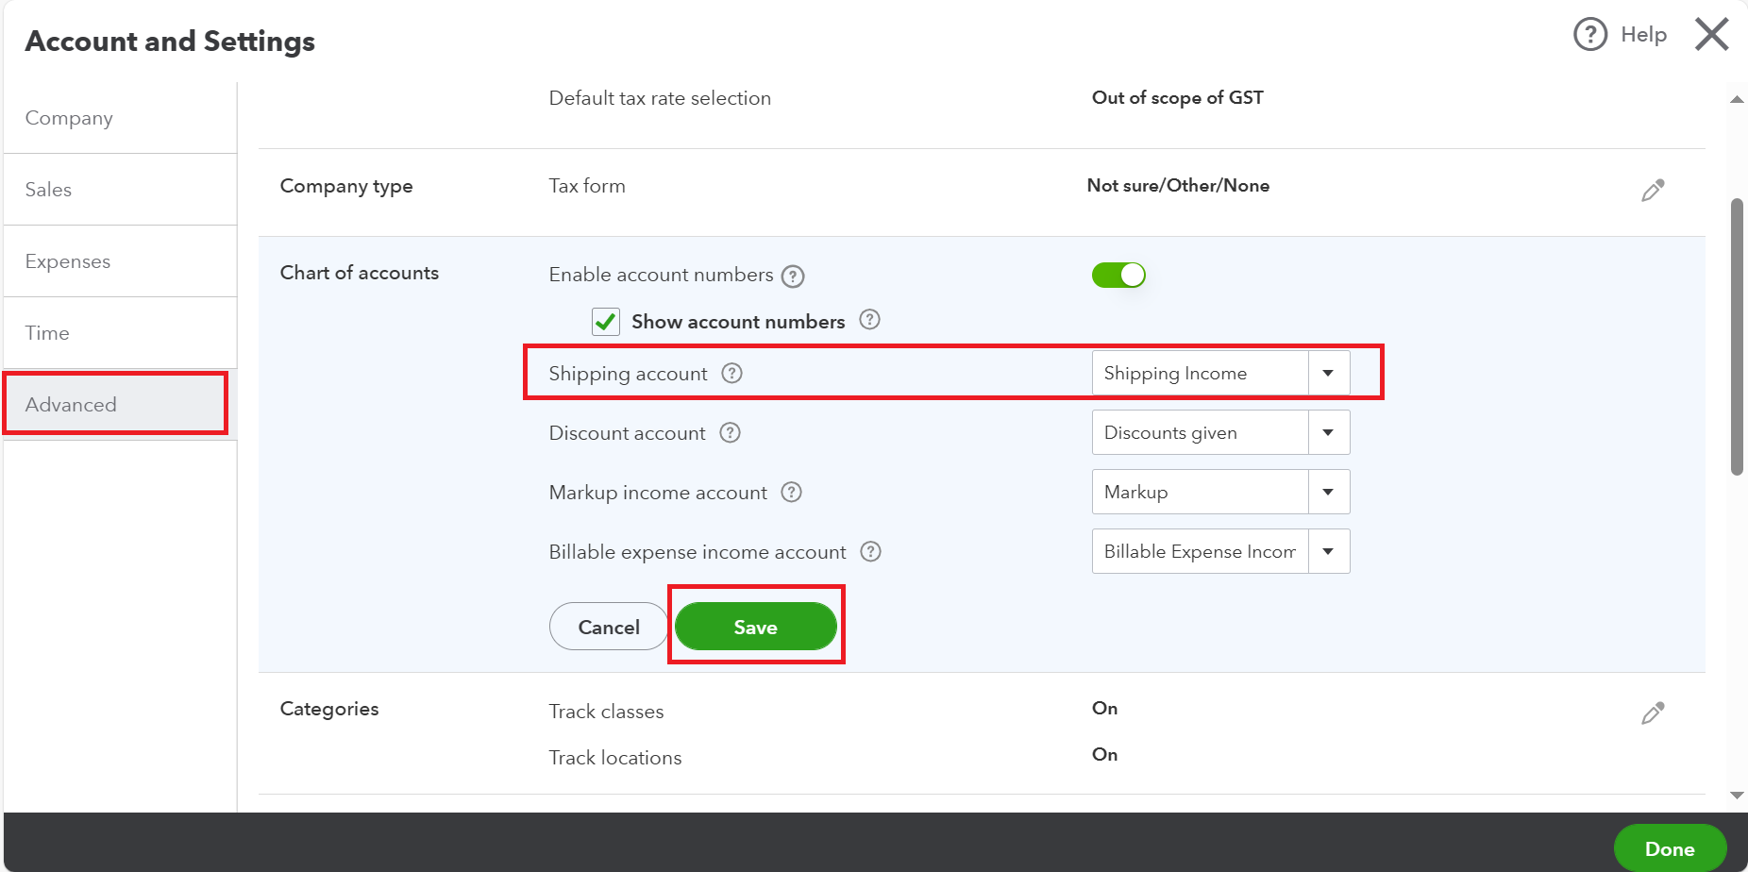Save chart of accounts settings
Image resolution: width=1748 pixels, height=872 pixels.
tap(755, 627)
